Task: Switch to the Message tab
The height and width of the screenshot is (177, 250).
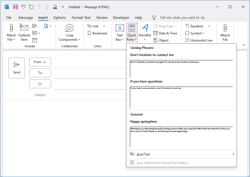Action: tap(26, 17)
